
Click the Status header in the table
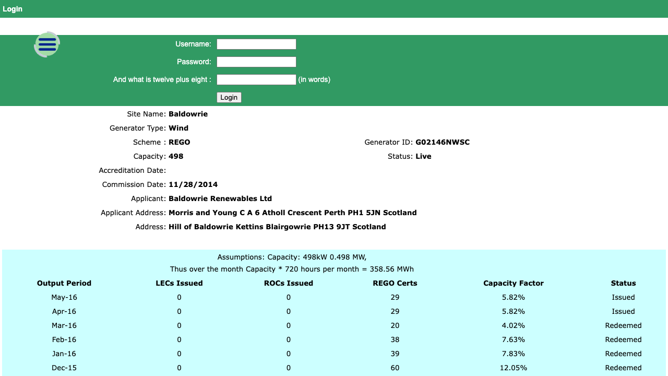[623, 283]
